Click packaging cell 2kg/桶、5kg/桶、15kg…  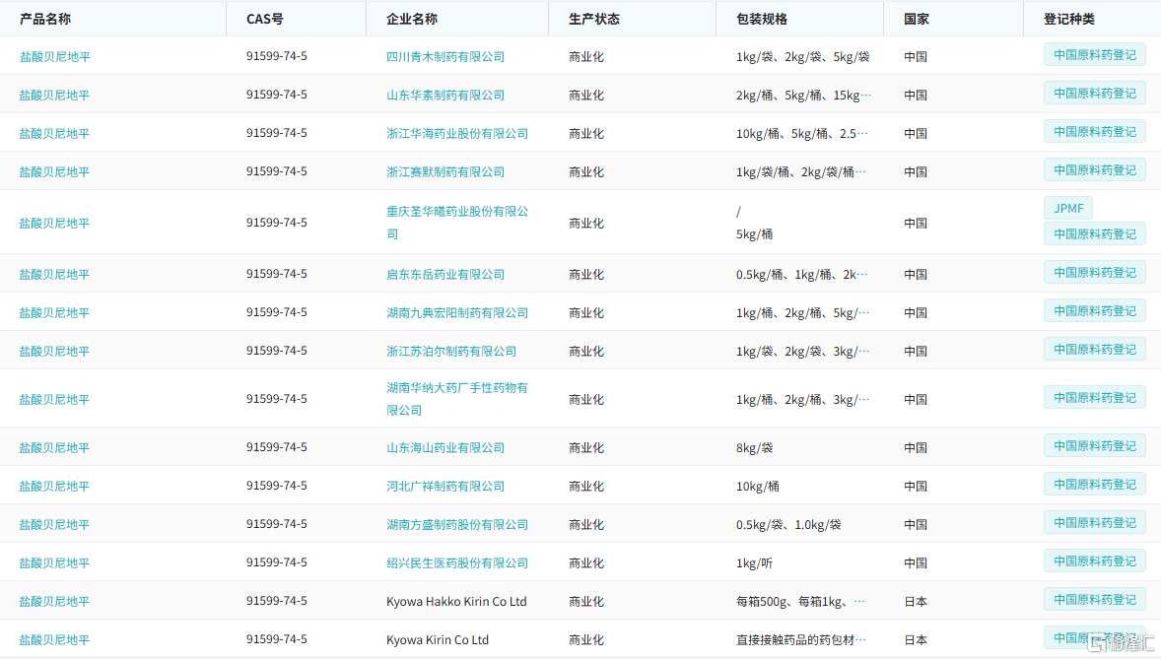(803, 96)
